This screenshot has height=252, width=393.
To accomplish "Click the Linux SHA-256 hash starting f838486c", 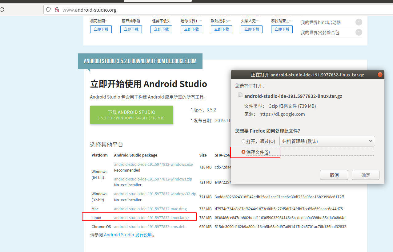I will tap(280, 218).
